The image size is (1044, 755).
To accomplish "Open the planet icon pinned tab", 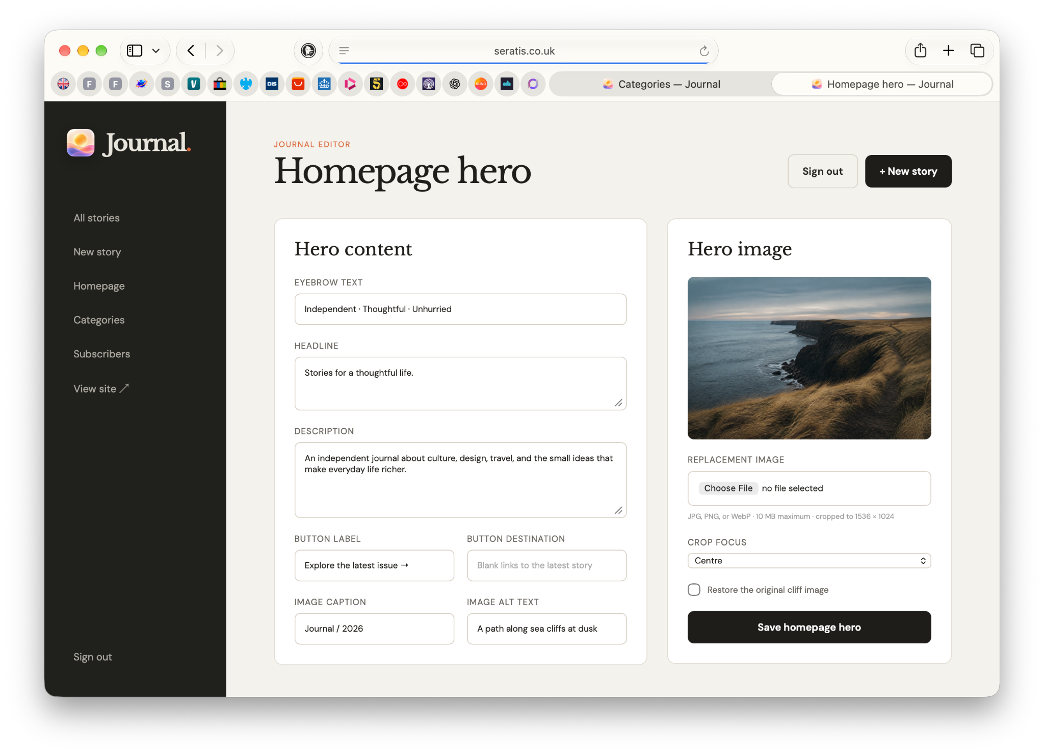I will click(142, 84).
